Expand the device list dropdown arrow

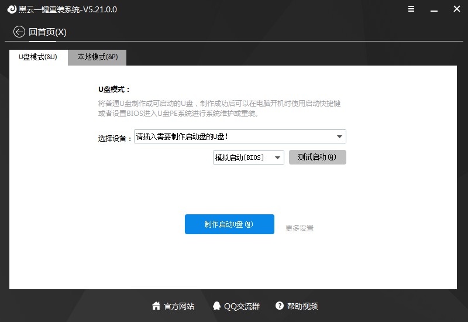[339, 136]
